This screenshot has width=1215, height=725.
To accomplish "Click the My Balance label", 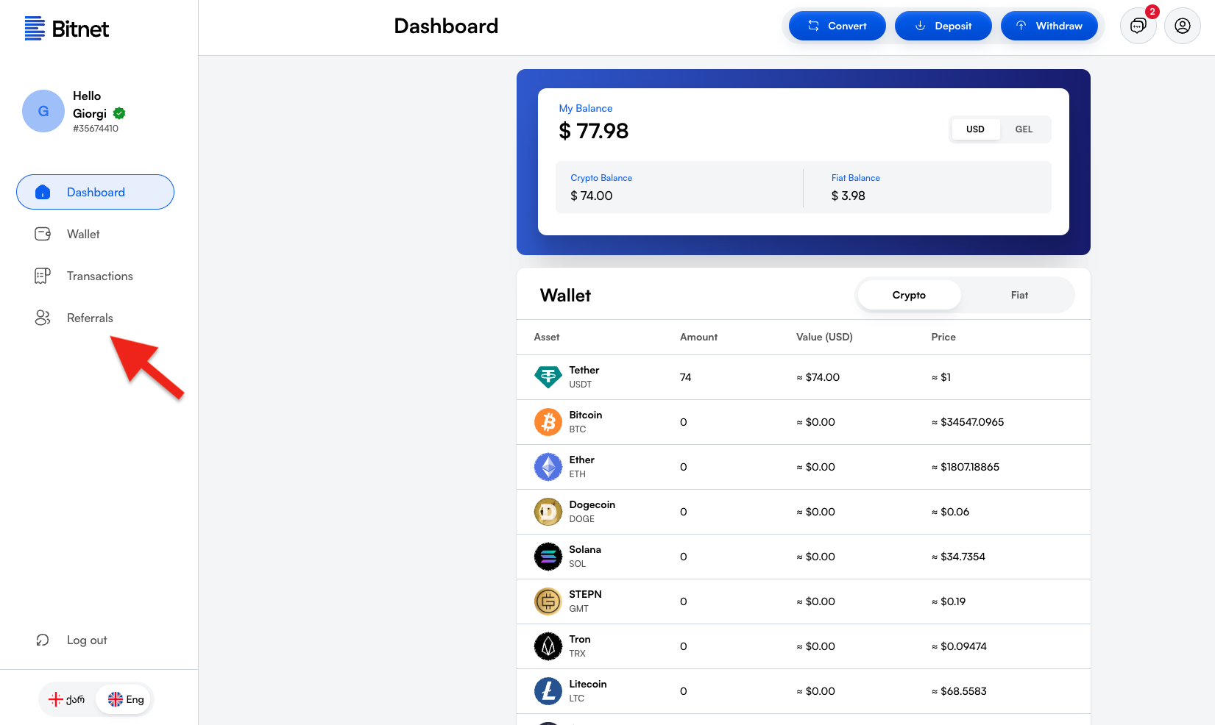I will click(x=585, y=108).
